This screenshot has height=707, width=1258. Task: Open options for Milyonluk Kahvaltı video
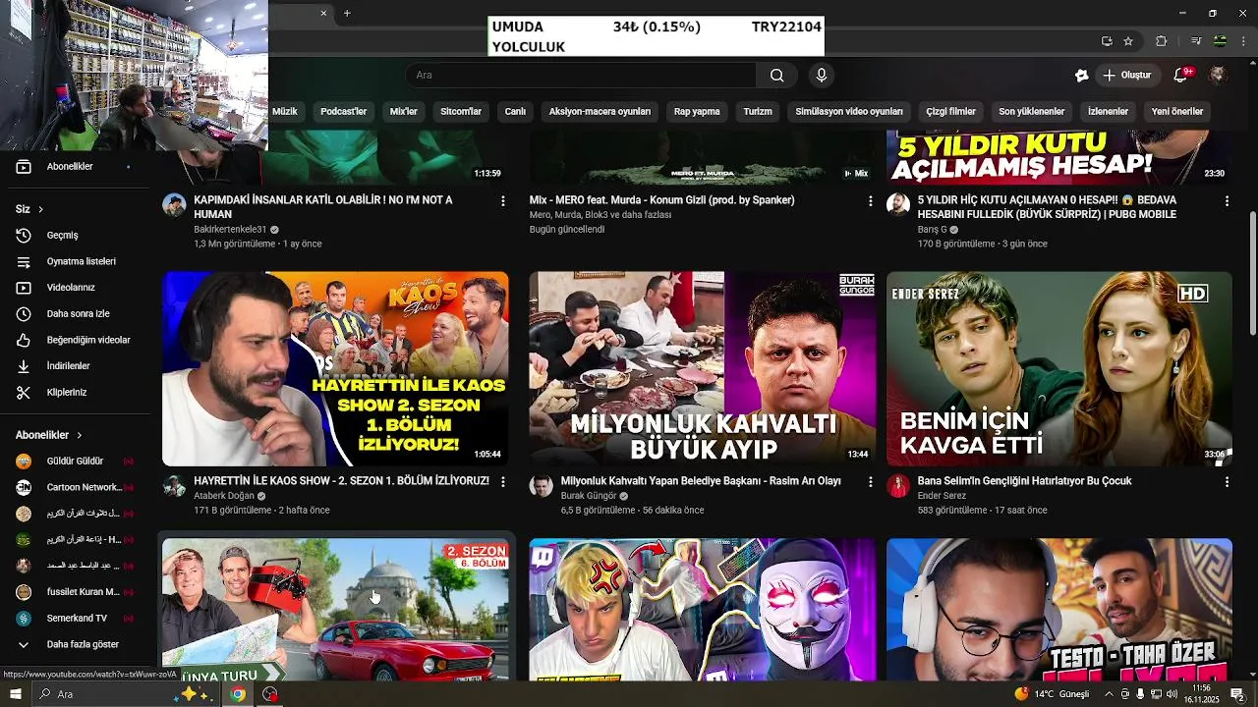[x=870, y=482]
